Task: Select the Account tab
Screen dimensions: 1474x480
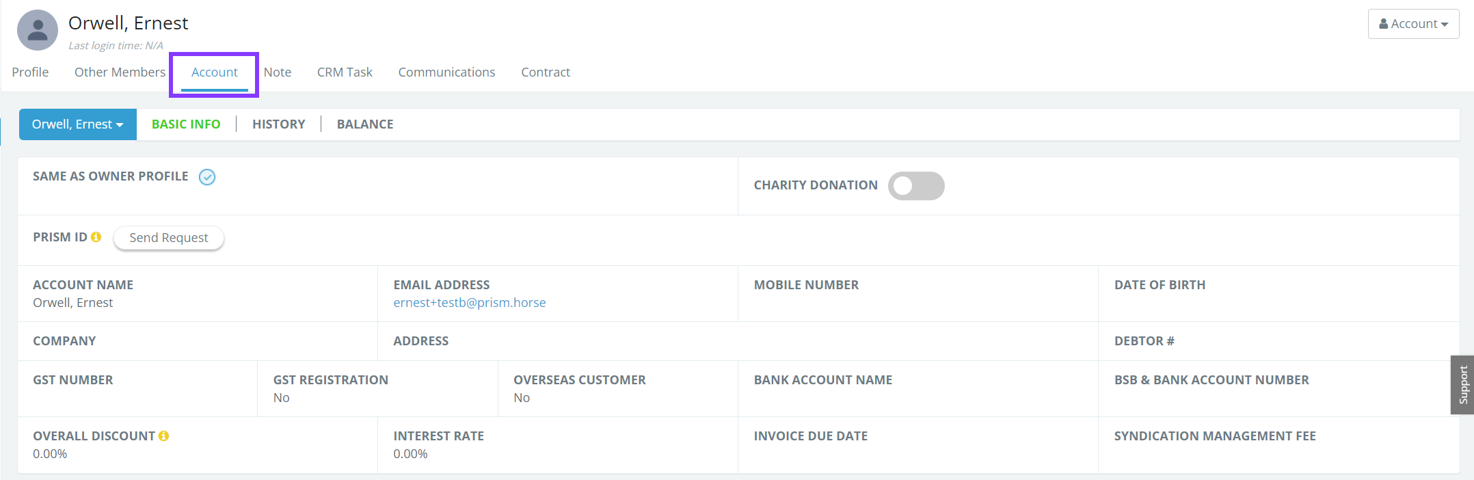Action: [x=214, y=72]
